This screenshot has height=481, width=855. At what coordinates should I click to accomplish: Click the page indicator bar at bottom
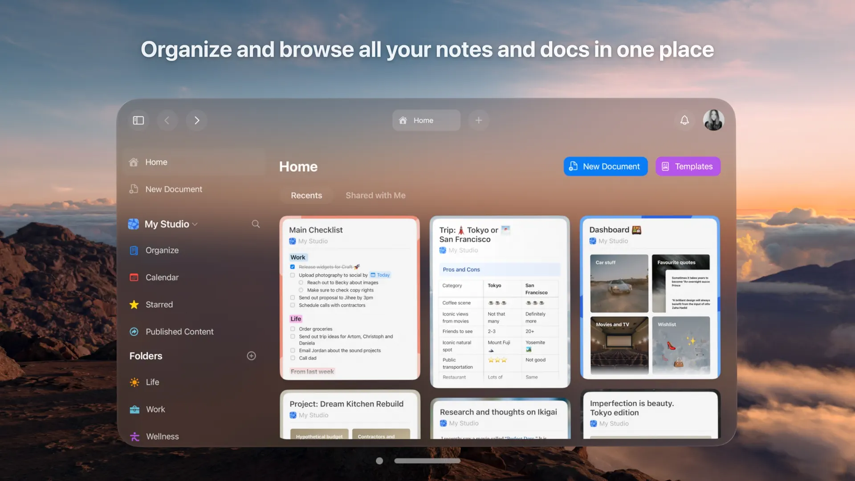pos(427,461)
